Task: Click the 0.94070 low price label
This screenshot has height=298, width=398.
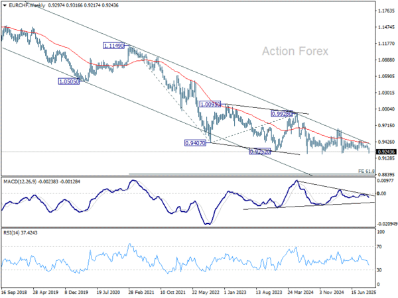Action: (x=196, y=142)
